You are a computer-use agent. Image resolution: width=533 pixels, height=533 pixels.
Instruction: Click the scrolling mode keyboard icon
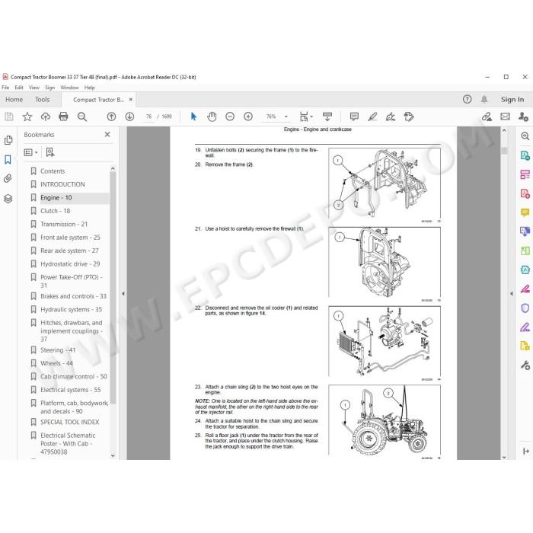click(x=327, y=116)
